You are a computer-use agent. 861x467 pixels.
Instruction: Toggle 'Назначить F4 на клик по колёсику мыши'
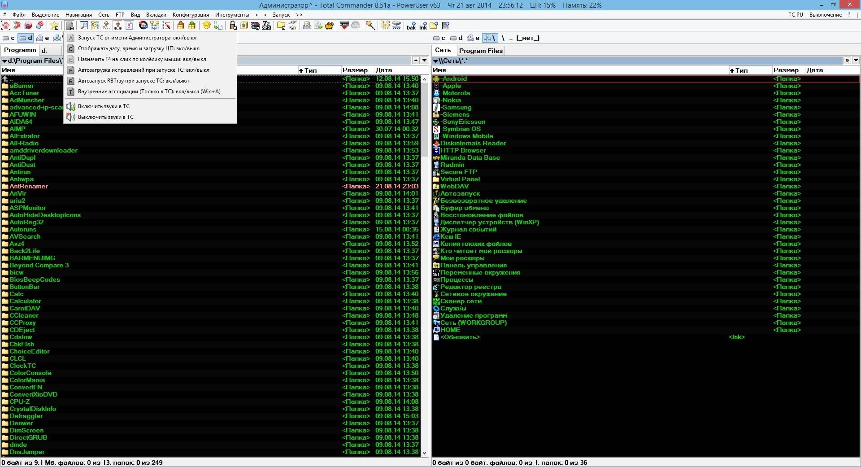150,59
